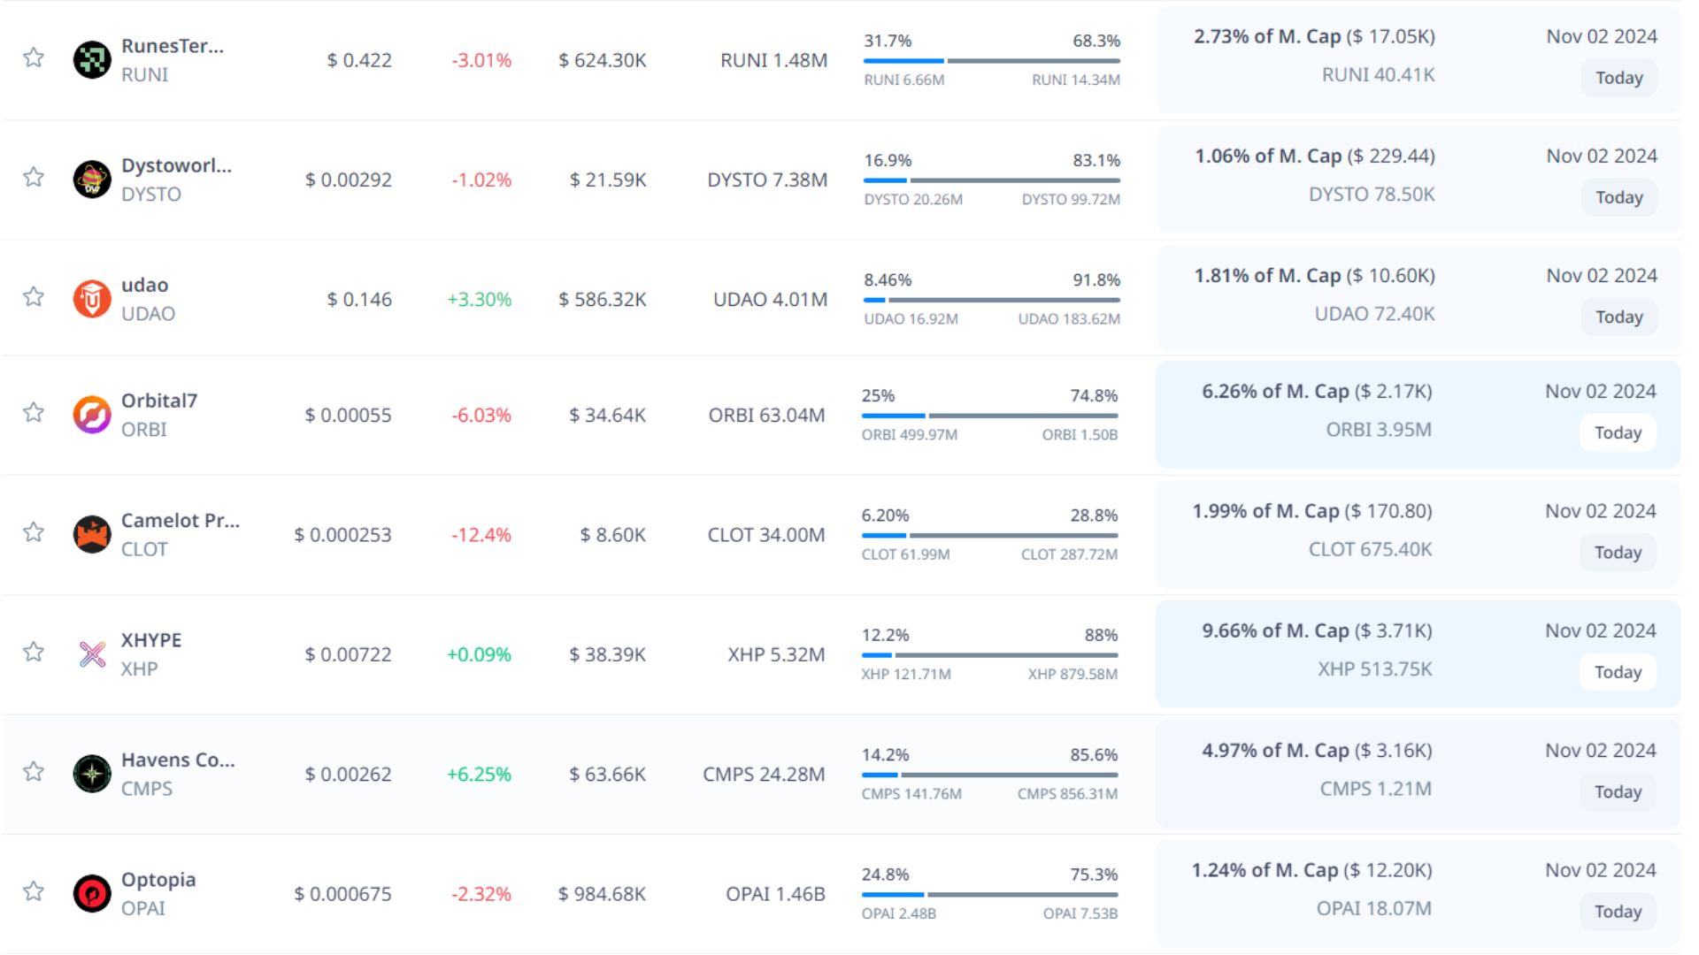Click the XHYPE crossed logo icon
The height and width of the screenshot is (955, 1699).
pyautogui.click(x=92, y=654)
